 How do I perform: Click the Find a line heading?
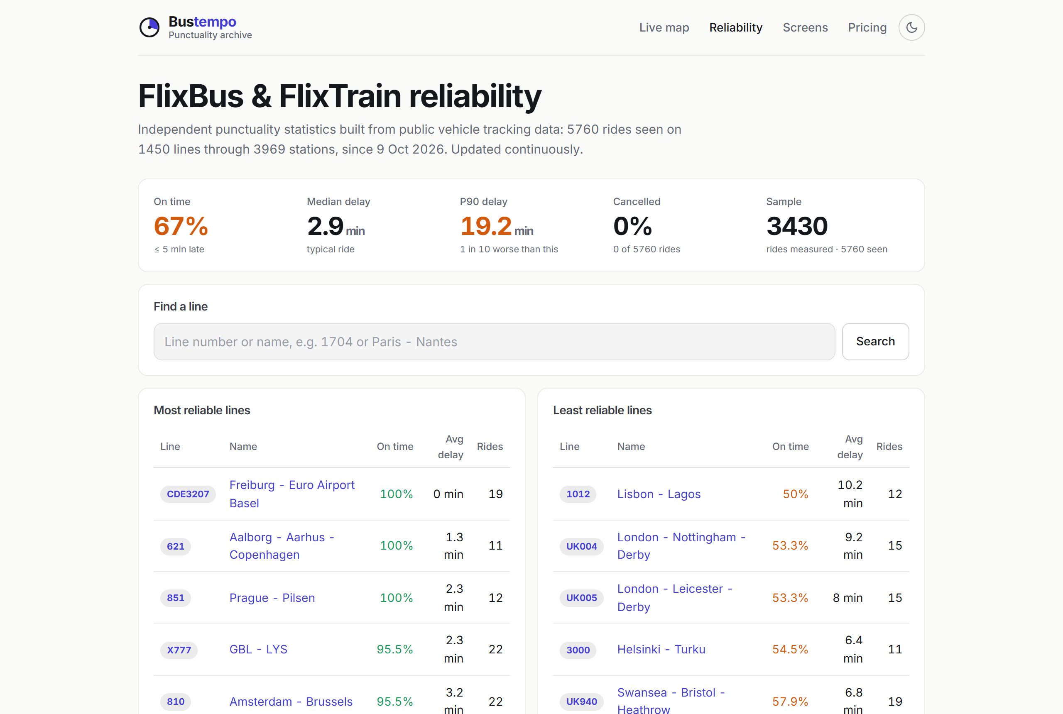(x=180, y=306)
